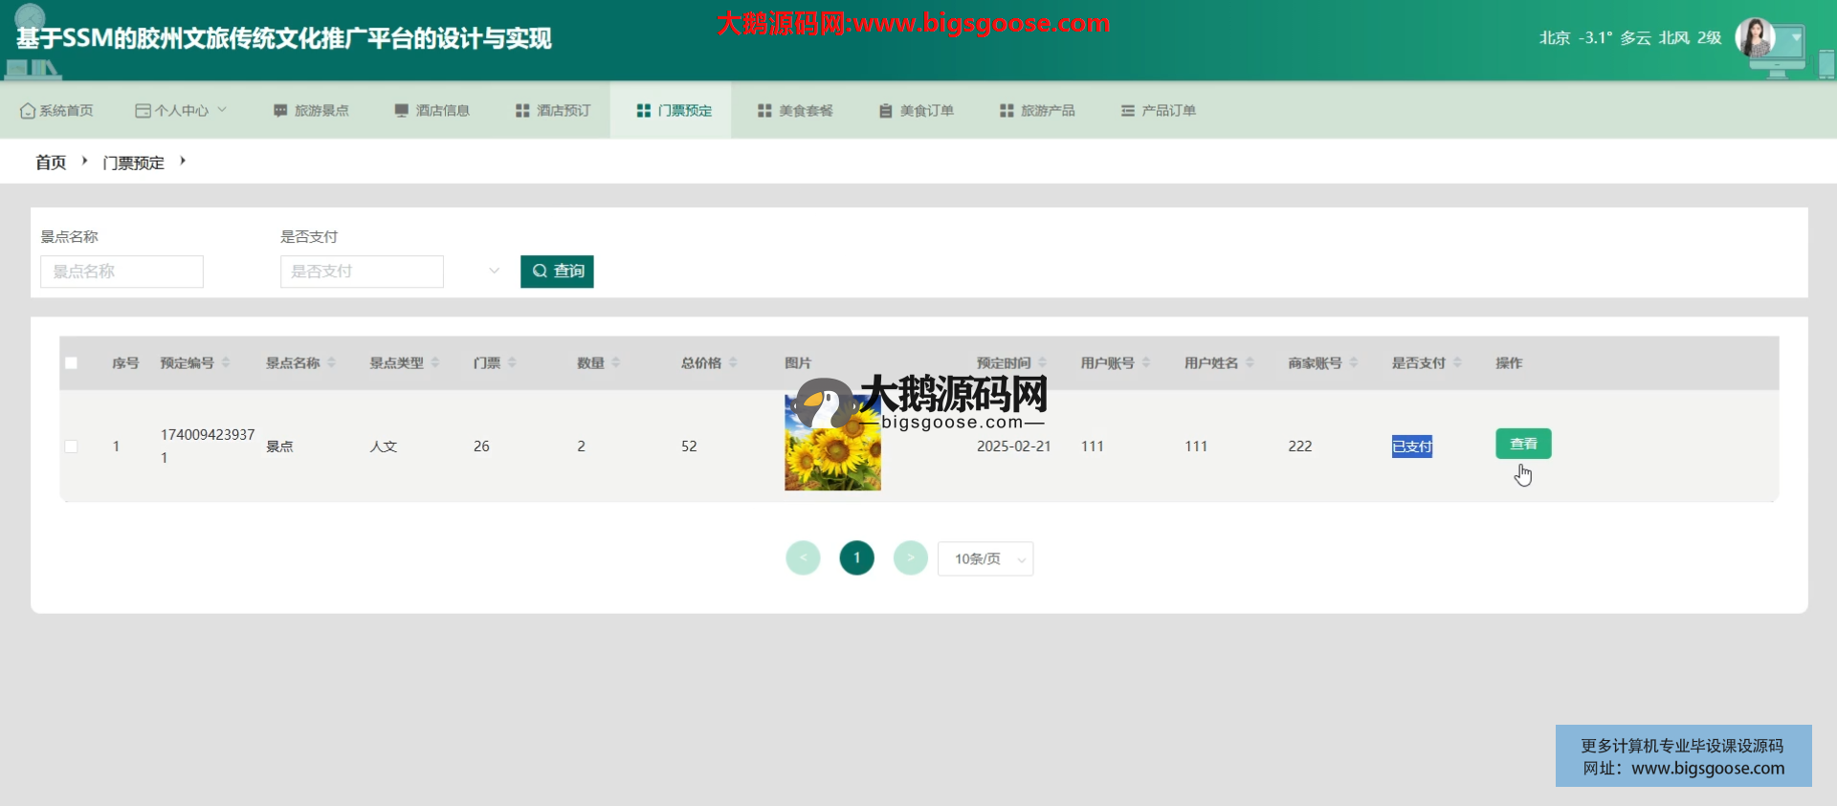1837x806 pixels.
Task: Switch to the 美食套餐 tab
Action: (x=795, y=111)
